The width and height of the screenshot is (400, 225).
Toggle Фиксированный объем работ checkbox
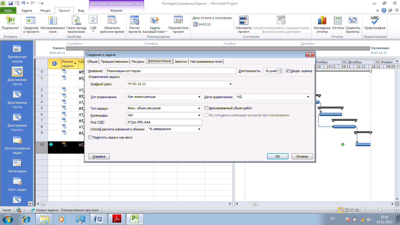(206, 108)
